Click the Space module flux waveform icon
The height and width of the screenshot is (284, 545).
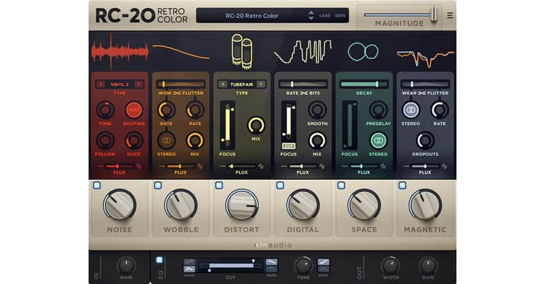pos(384,166)
